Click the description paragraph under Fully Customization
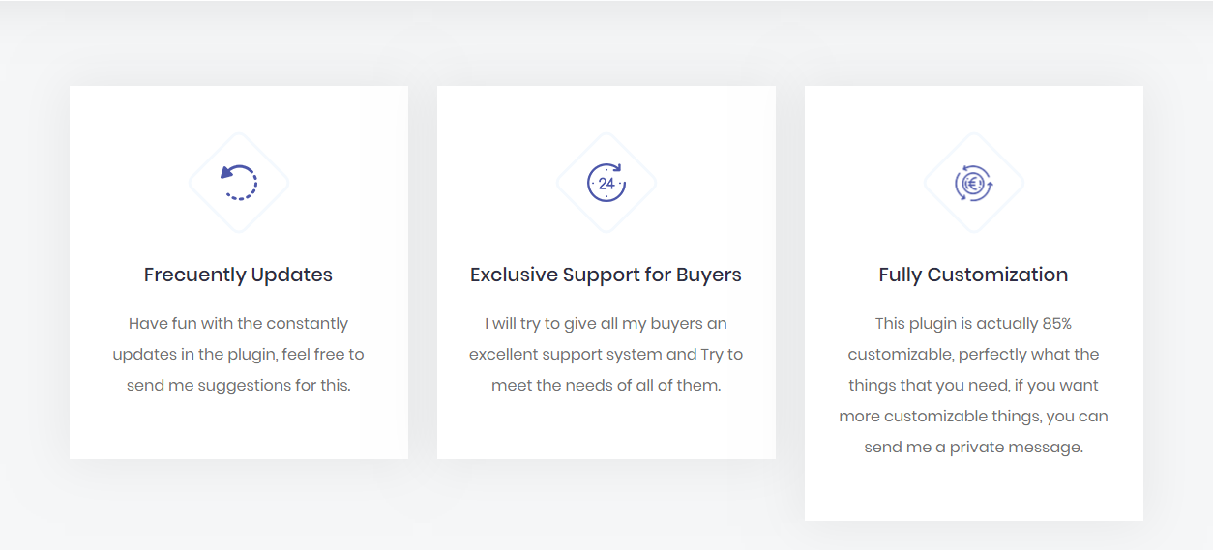 [x=973, y=385]
